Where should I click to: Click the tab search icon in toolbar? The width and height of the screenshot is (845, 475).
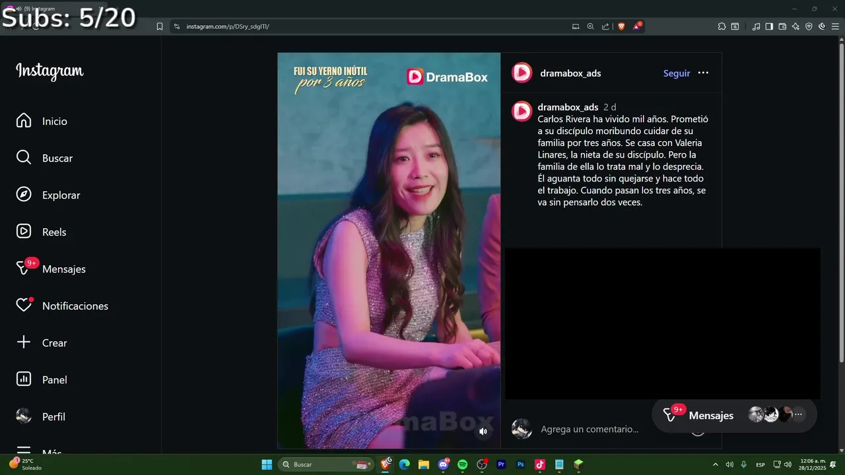[735, 26]
